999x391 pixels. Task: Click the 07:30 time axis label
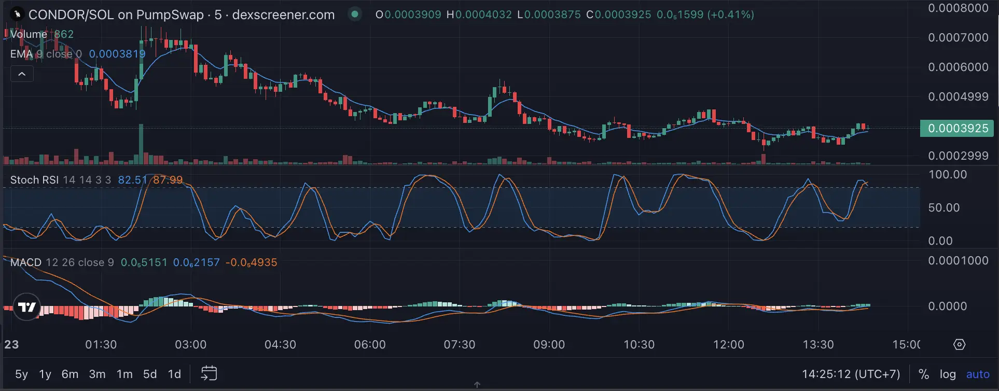pyautogui.click(x=460, y=344)
